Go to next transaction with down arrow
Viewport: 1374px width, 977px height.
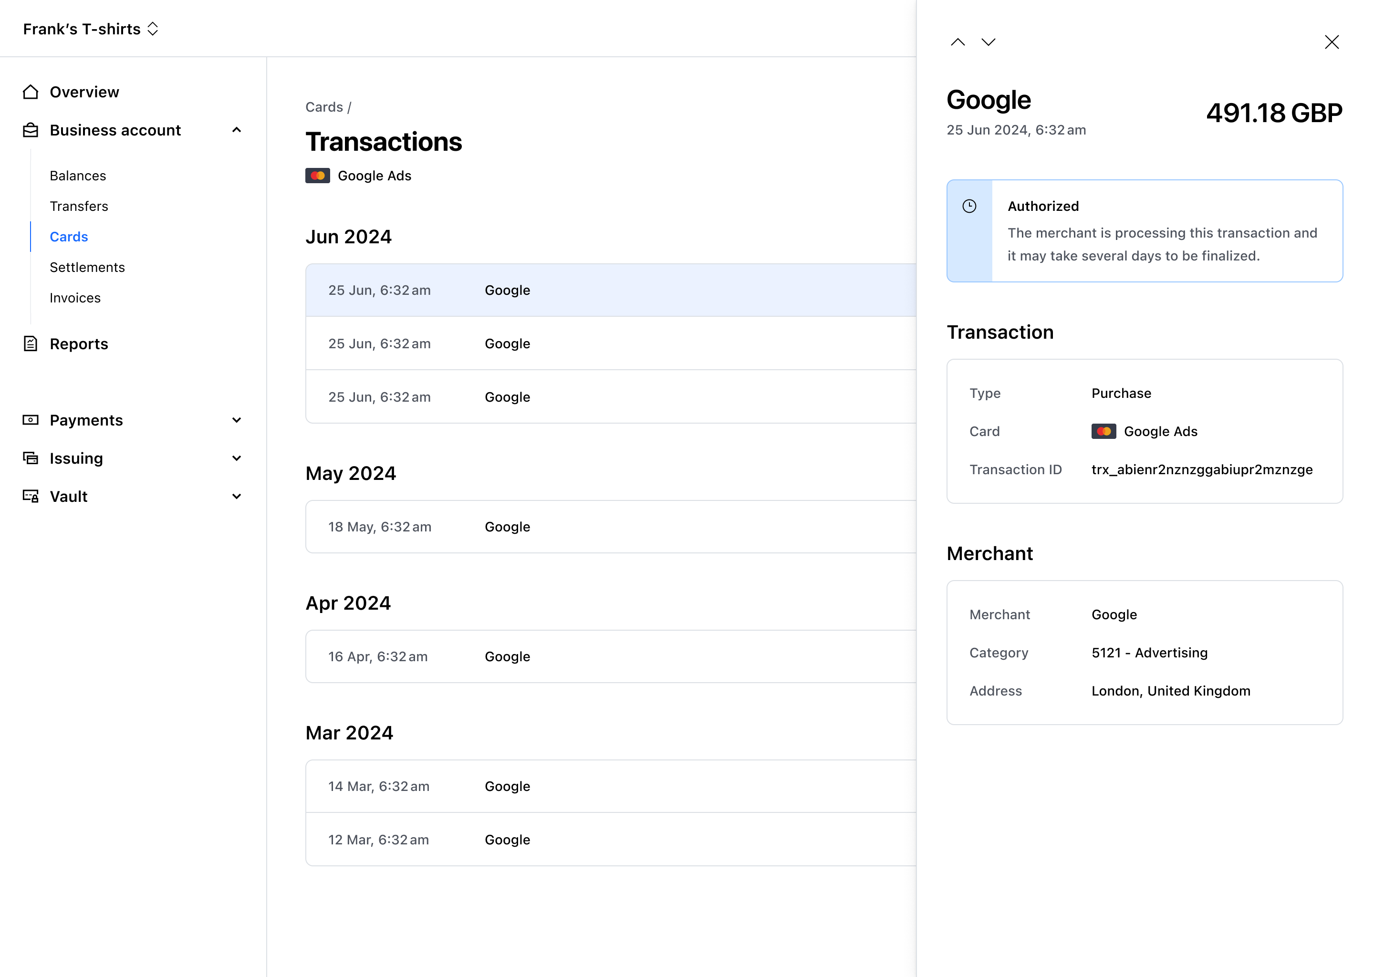(989, 42)
